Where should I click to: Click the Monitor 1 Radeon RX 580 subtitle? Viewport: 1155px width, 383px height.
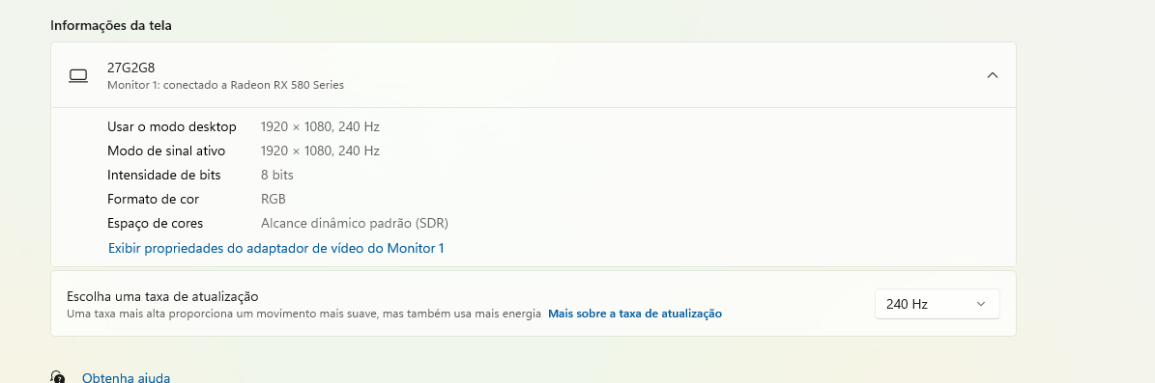[225, 85]
